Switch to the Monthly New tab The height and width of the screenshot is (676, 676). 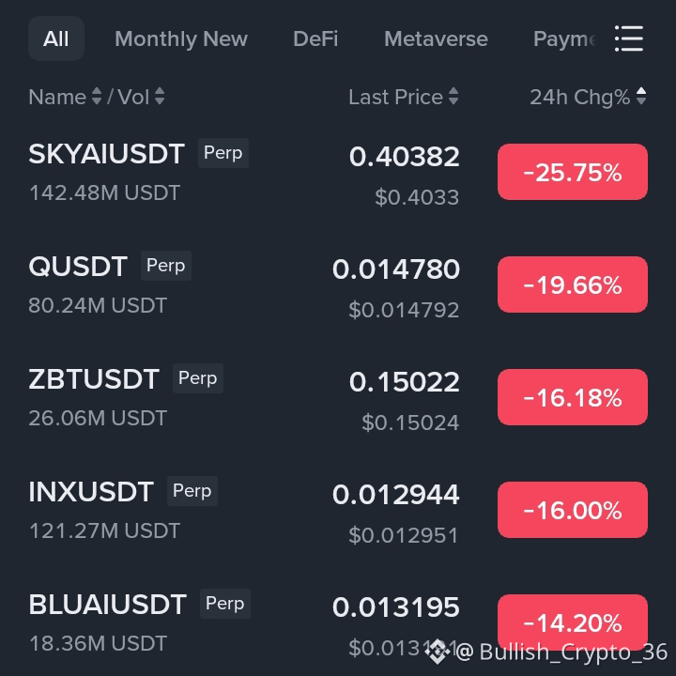tap(181, 38)
